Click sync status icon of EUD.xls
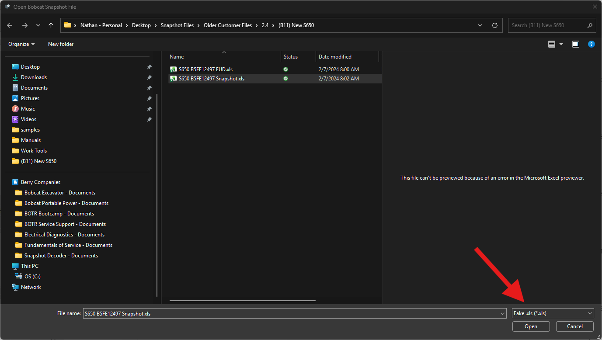The width and height of the screenshot is (602, 340). [285, 69]
